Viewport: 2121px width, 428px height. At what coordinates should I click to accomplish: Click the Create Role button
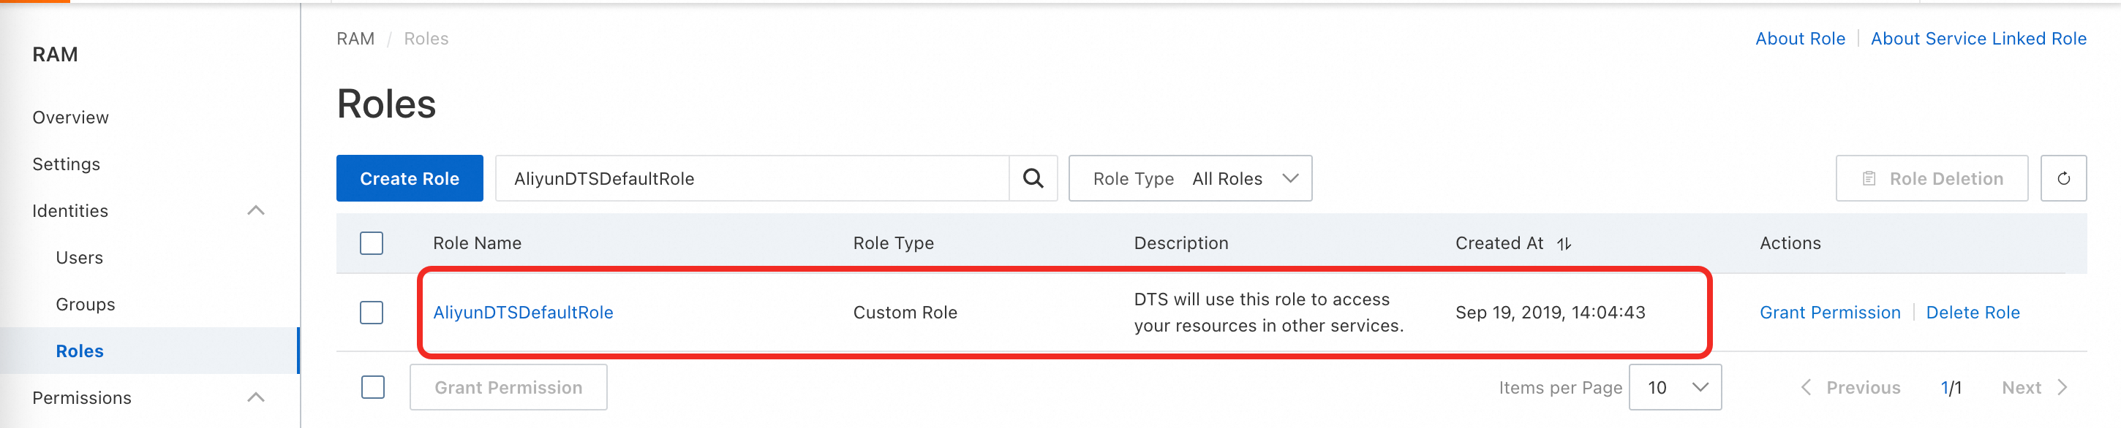tap(410, 178)
